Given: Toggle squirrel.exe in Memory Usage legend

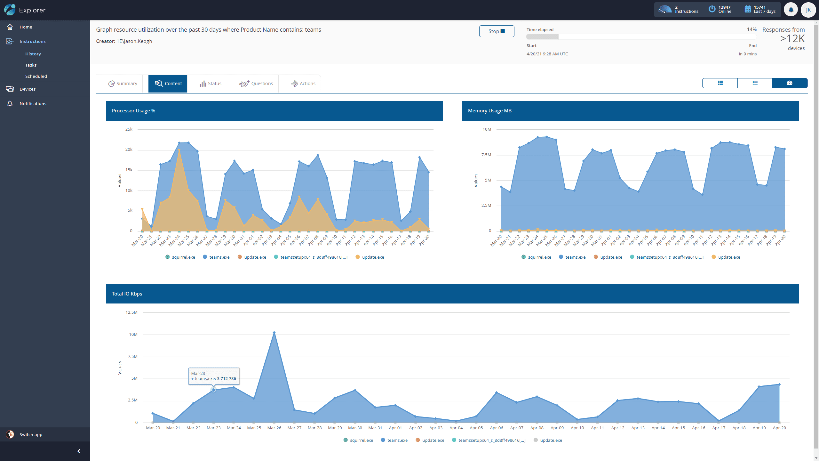Looking at the screenshot, I should (536, 257).
